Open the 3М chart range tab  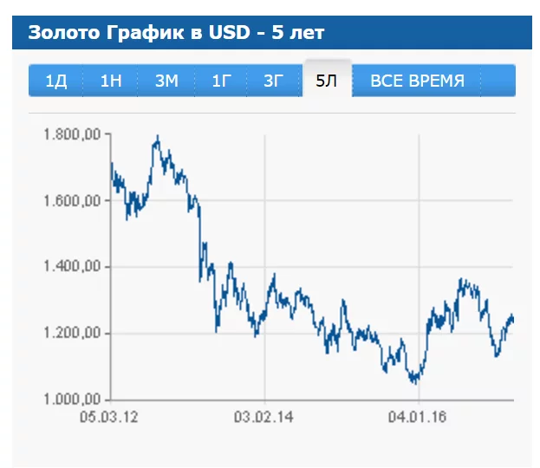166,81
